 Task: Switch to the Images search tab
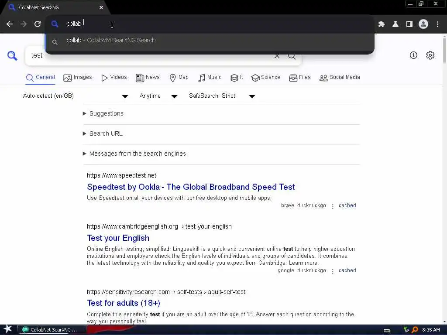(x=78, y=78)
